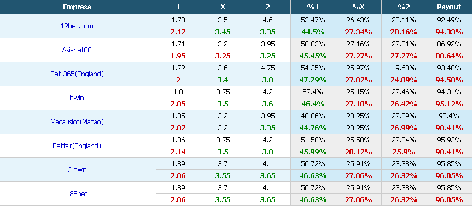
Task: Click bwin opening draw odds 3.75
Action: [x=223, y=92]
